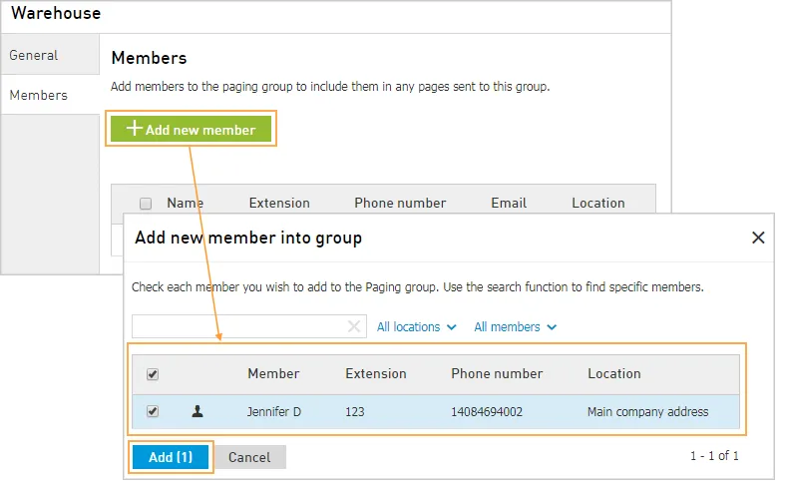Click Extension header in Members table

click(279, 203)
